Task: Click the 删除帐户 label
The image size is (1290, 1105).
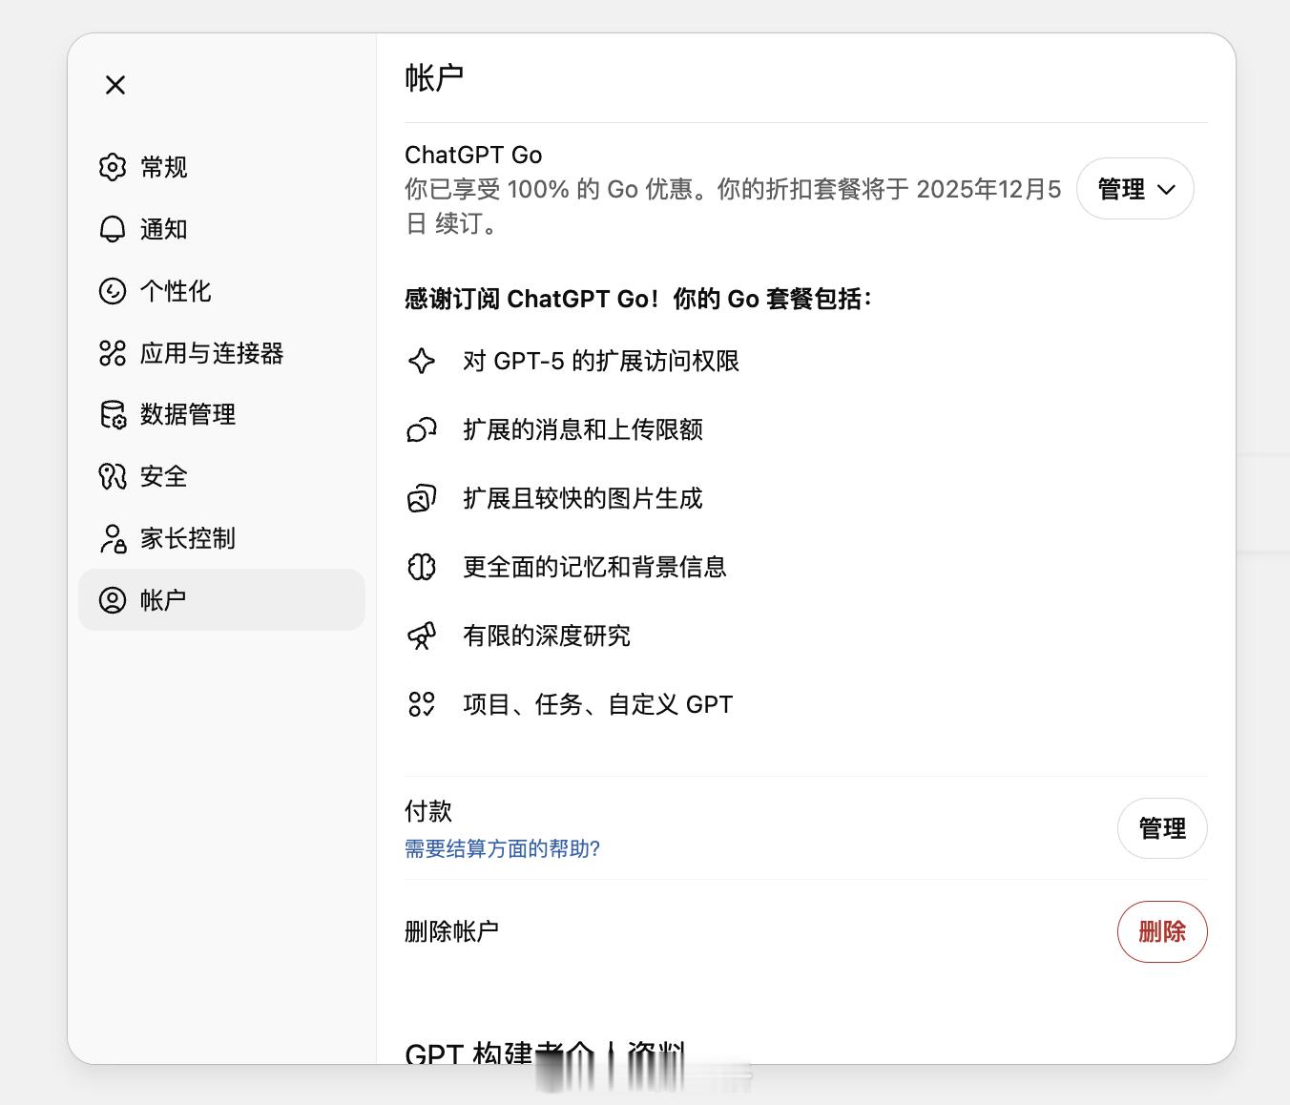Action: [x=451, y=931]
